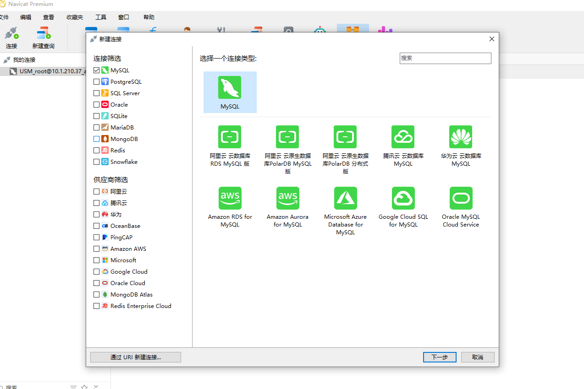Pick 腾讯云 云数据库 MySQL icon
Screen dimensions: 584x389
click(x=403, y=137)
